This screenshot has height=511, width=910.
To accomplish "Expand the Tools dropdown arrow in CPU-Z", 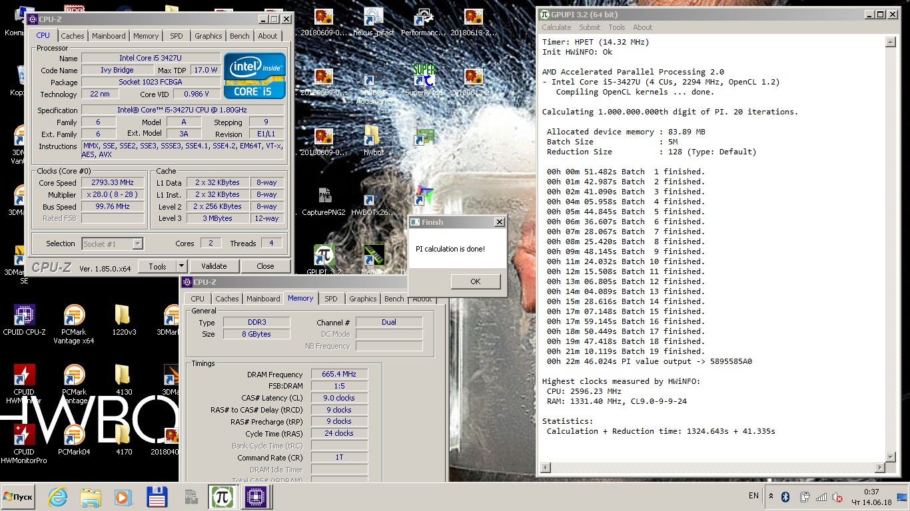I will [x=181, y=266].
